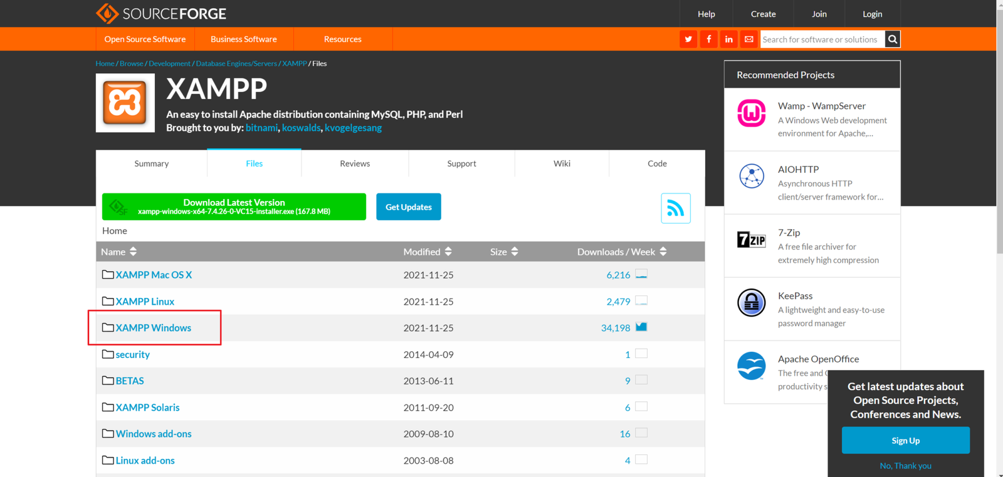This screenshot has height=477, width=1003.
Task: Click the 7-Zip project icon
Action: pyautogui.click(x=751, y=240)
